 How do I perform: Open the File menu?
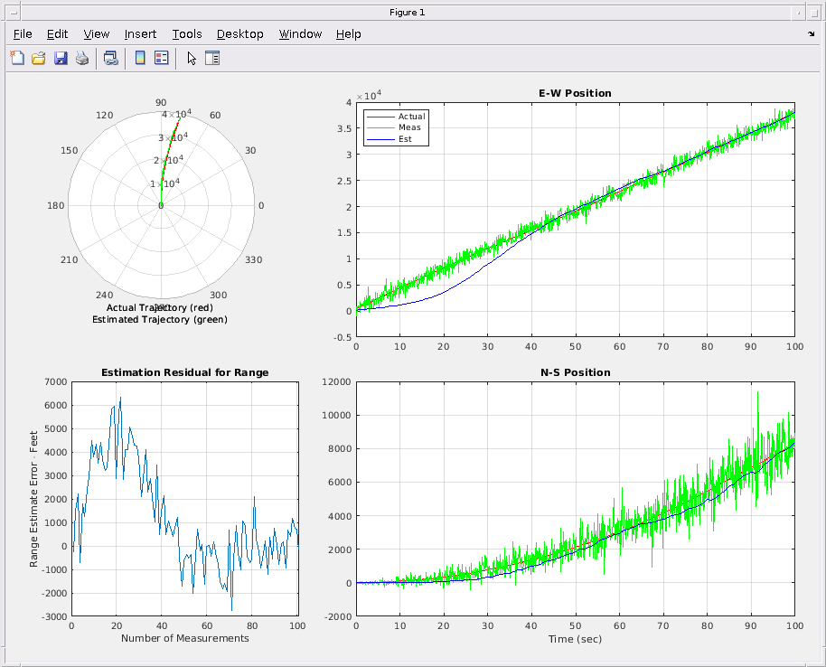coord(23,34)
